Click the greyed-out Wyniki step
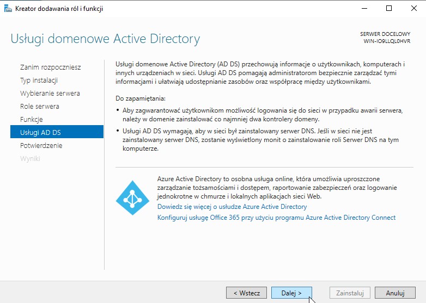 click(29, 159)
